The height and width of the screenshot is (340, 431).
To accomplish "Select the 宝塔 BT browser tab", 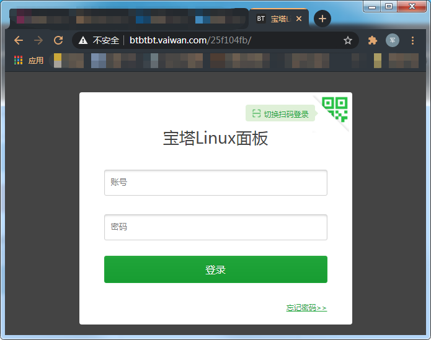I will coord(279,19).
